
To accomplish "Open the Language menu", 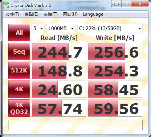I will [93, 14].
